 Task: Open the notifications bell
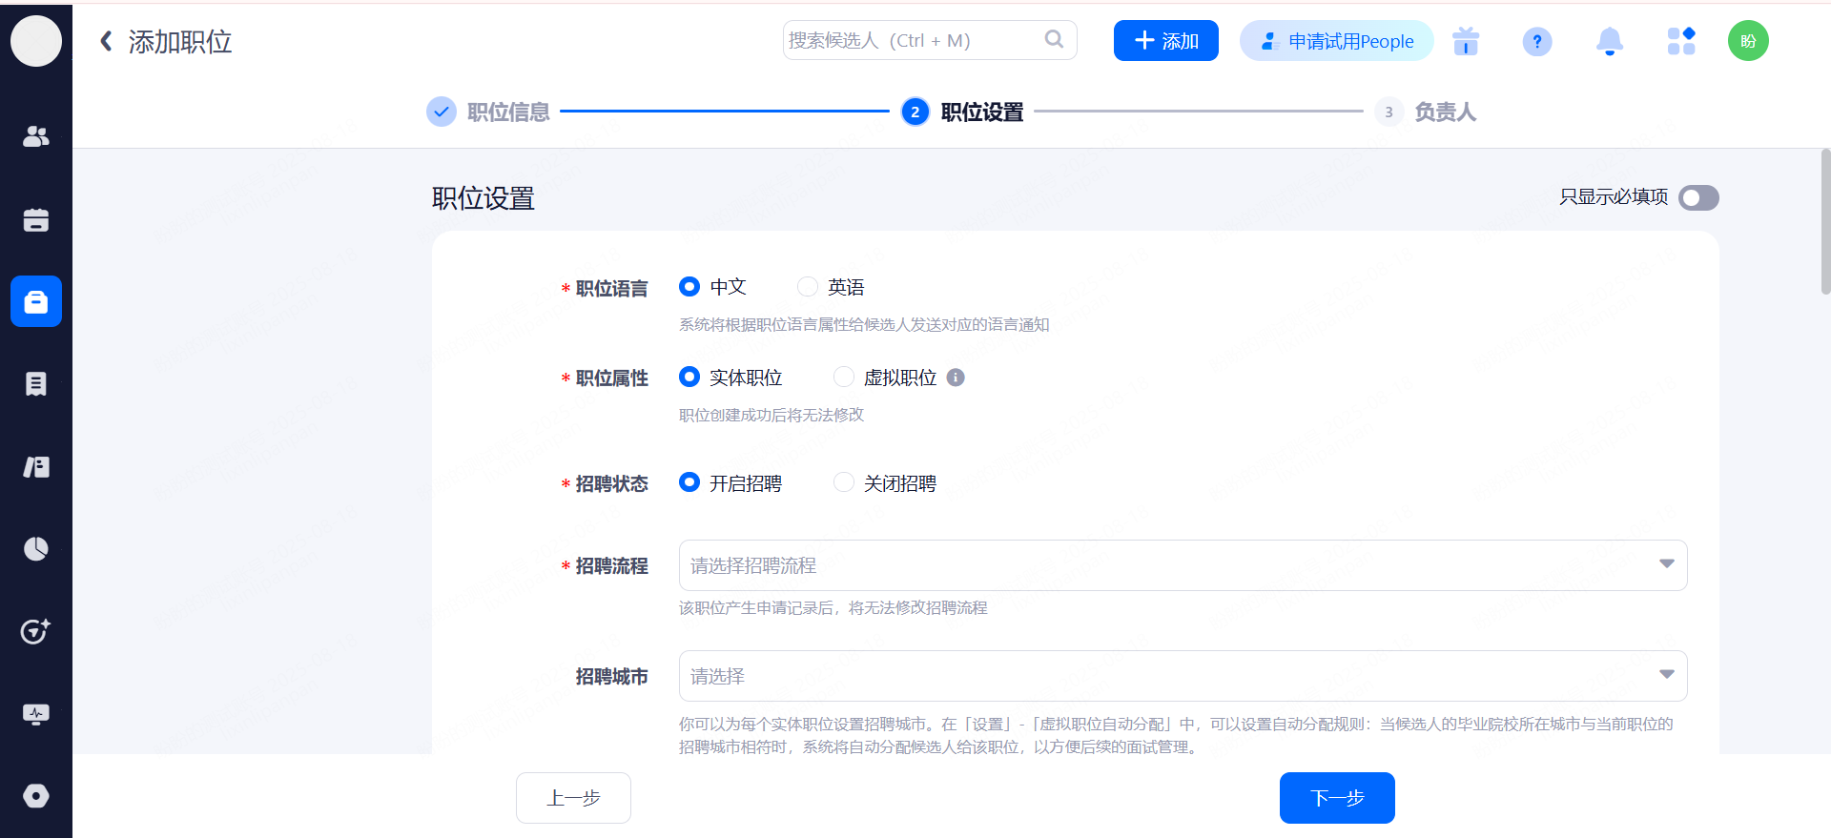[1609, 41]
